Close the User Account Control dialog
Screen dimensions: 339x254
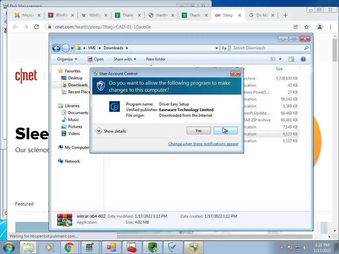tap(235, 74)
